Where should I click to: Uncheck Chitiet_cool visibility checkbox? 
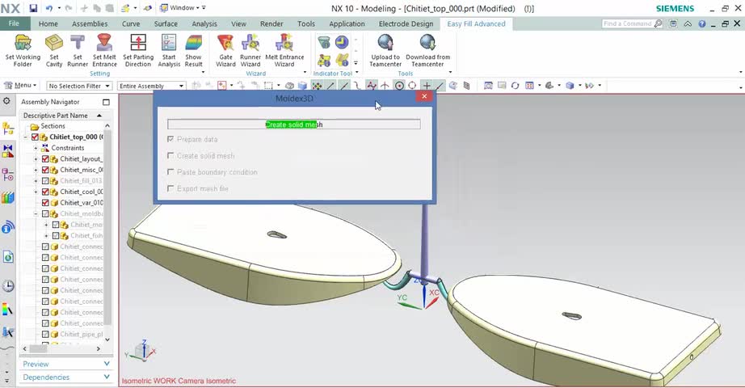[45, 192]
